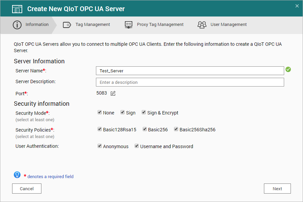The width and height of the screenshot is (303, 202).
Task: Click the Server Information heading
Action: coord(39,61)
